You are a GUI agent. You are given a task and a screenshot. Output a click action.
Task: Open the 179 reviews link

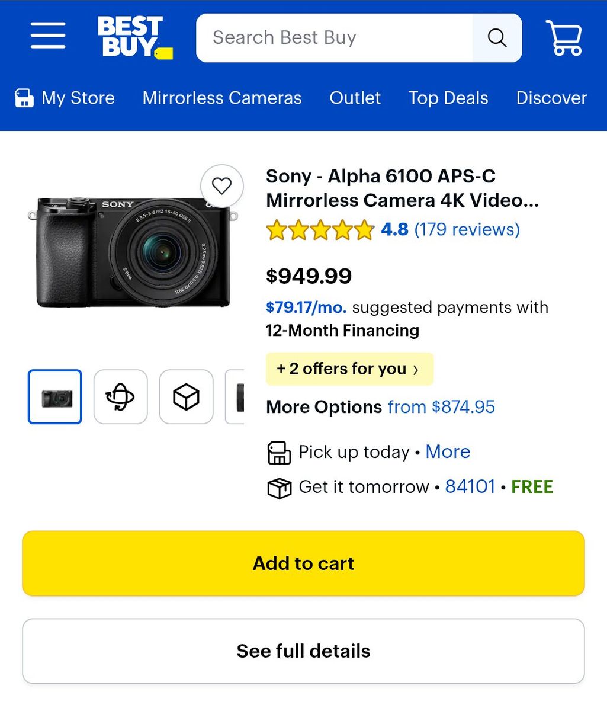coord(467,230)
